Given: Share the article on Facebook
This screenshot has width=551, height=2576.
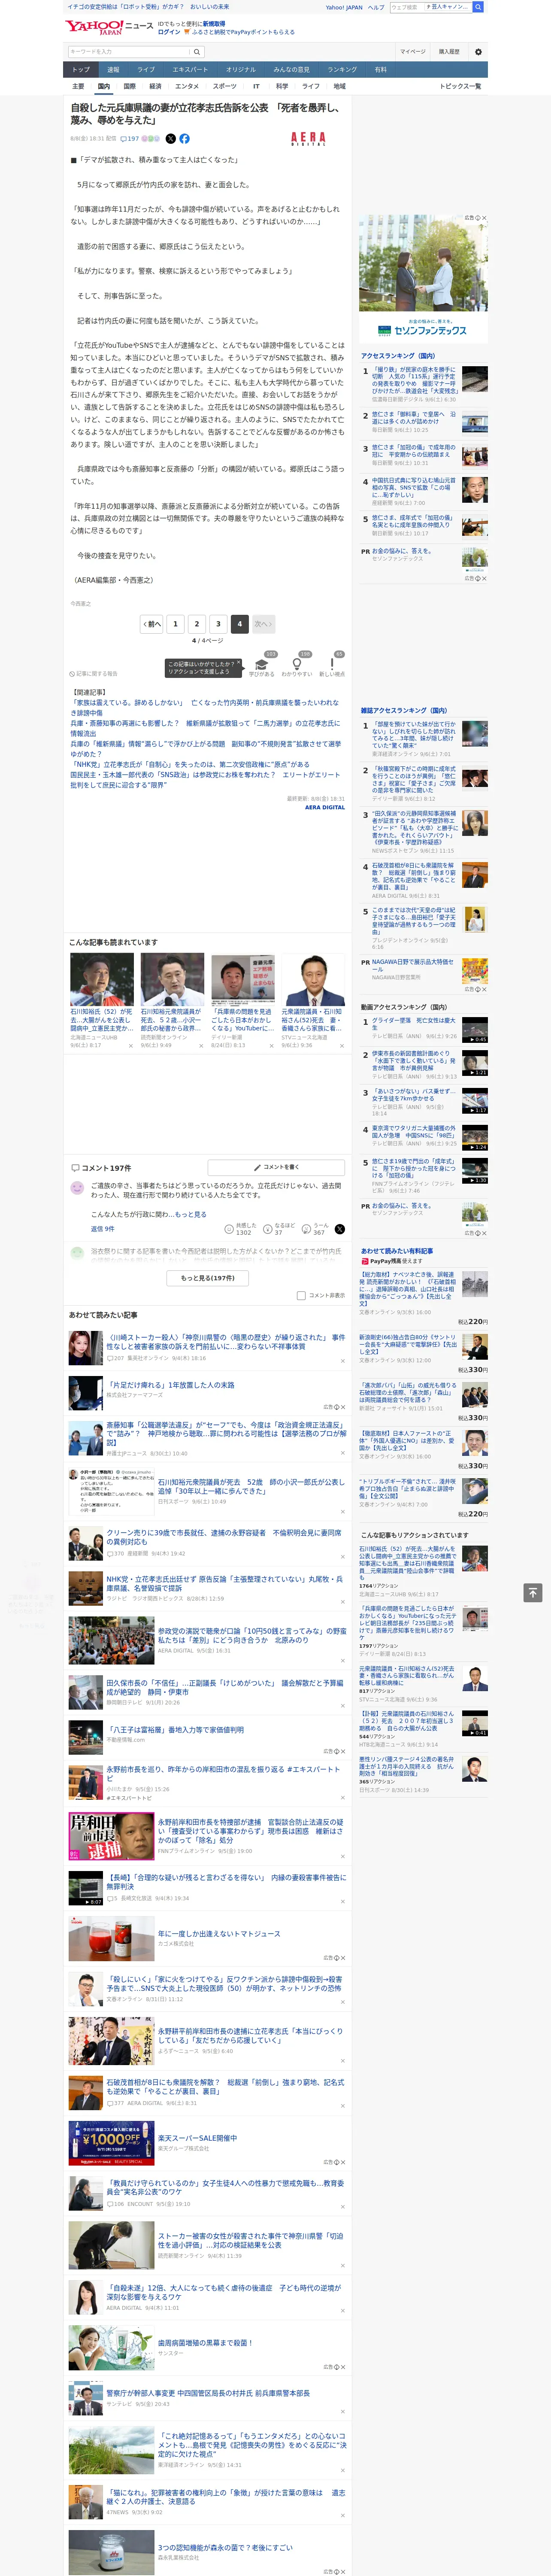Looking at the screenshot, I should click(184, 139).
